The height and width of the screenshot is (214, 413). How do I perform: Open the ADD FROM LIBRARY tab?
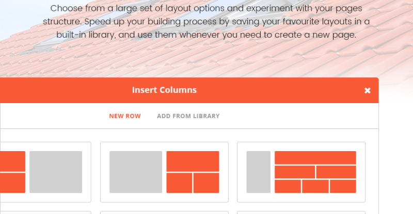coord(188,116)
